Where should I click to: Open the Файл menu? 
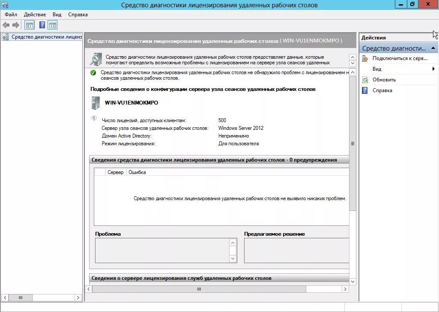click(x=11, y=15)
